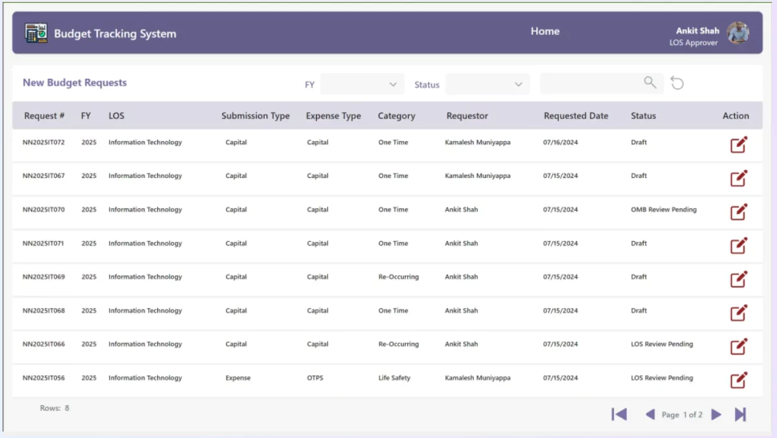Open the Status dropdown filter
The image size is (777, 438).
(x=488, y=84)
